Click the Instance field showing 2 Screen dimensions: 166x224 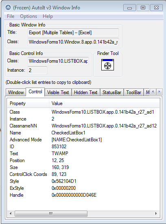(37, 70)
